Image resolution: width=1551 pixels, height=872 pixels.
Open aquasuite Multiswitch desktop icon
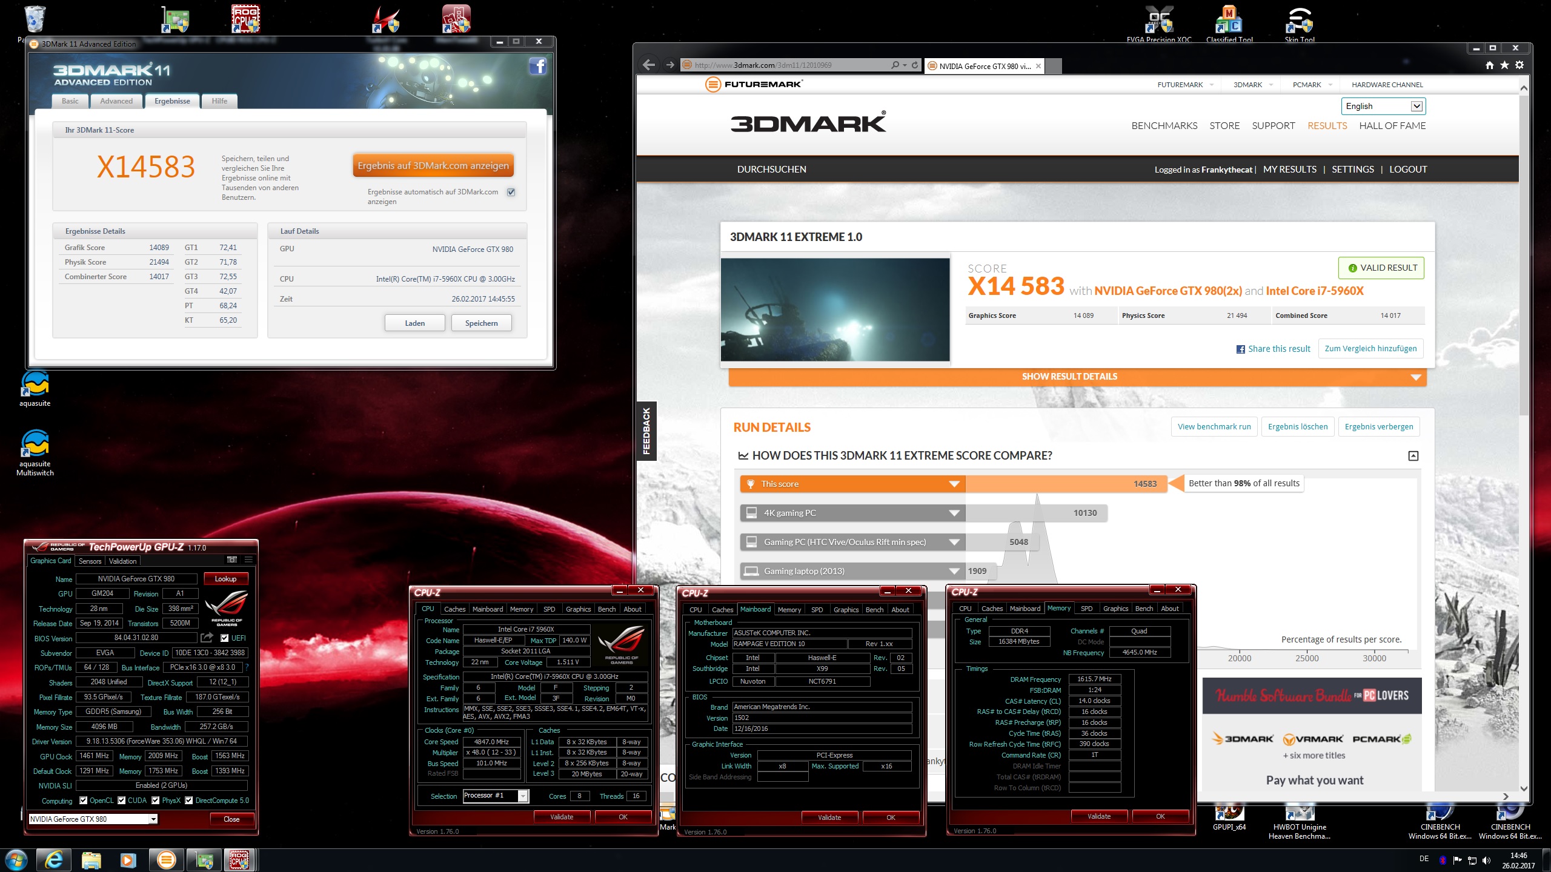coord(35,453)
